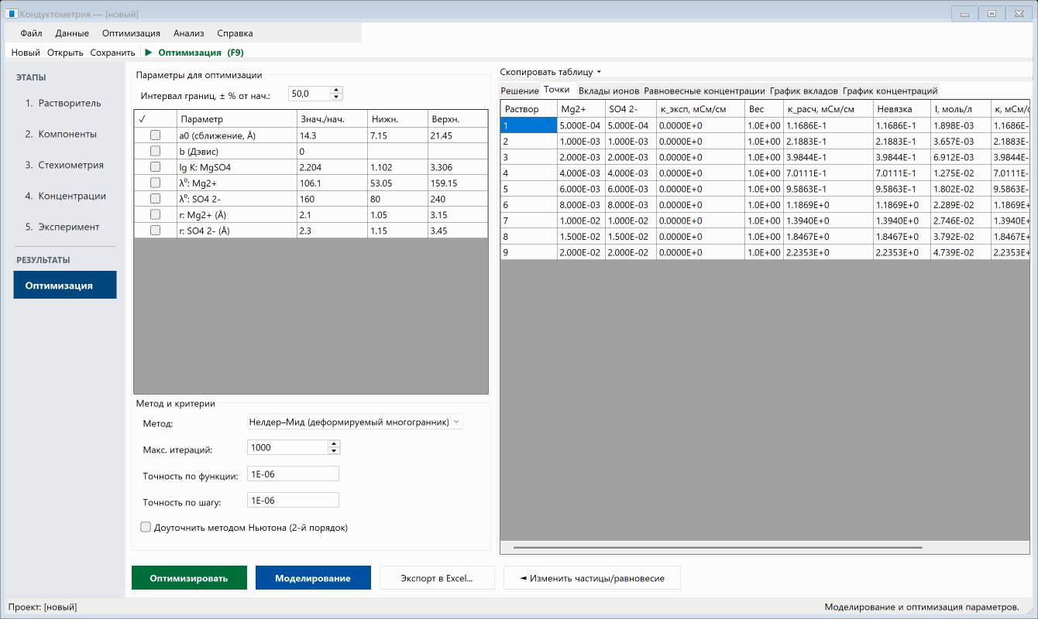Click the green play icon for optimization
Screen dimensions: 1038x619
click(x=148, y=53)
